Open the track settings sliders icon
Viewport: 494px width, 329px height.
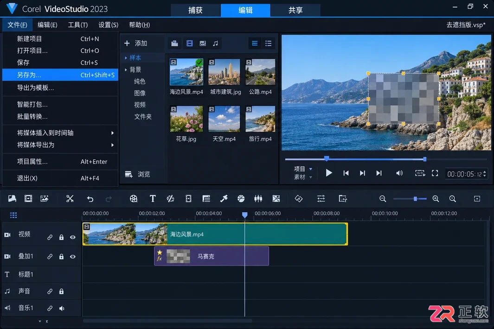click(x=321, y=199)
